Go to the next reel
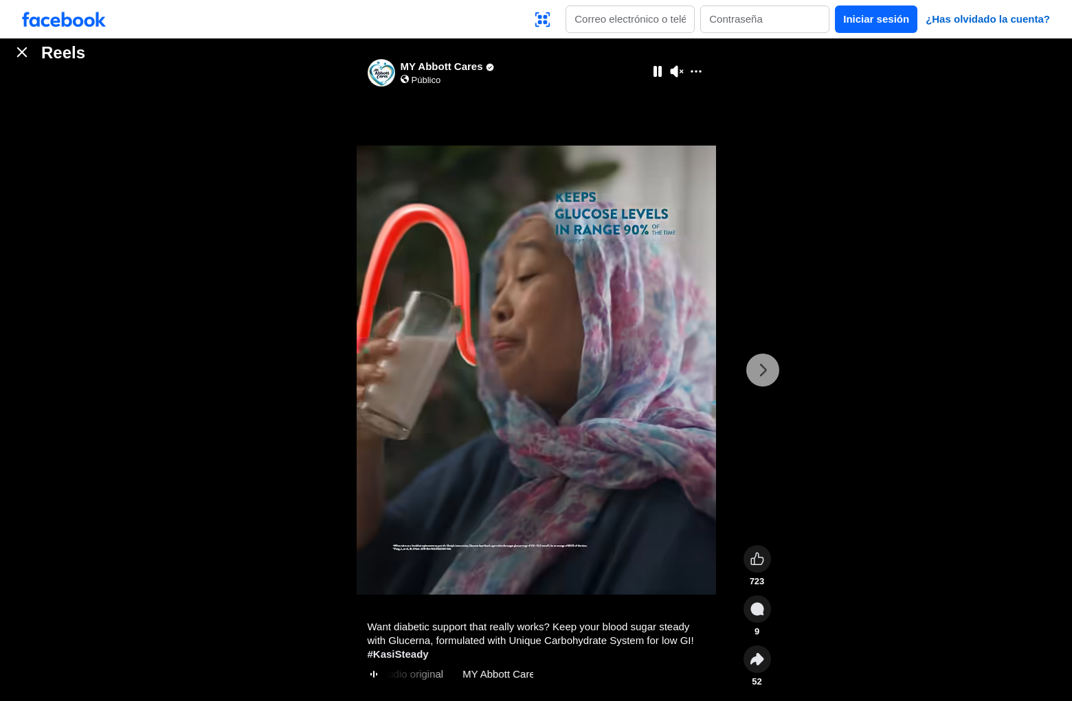The width and height of the screenshot is (1072, 701). 763,370
